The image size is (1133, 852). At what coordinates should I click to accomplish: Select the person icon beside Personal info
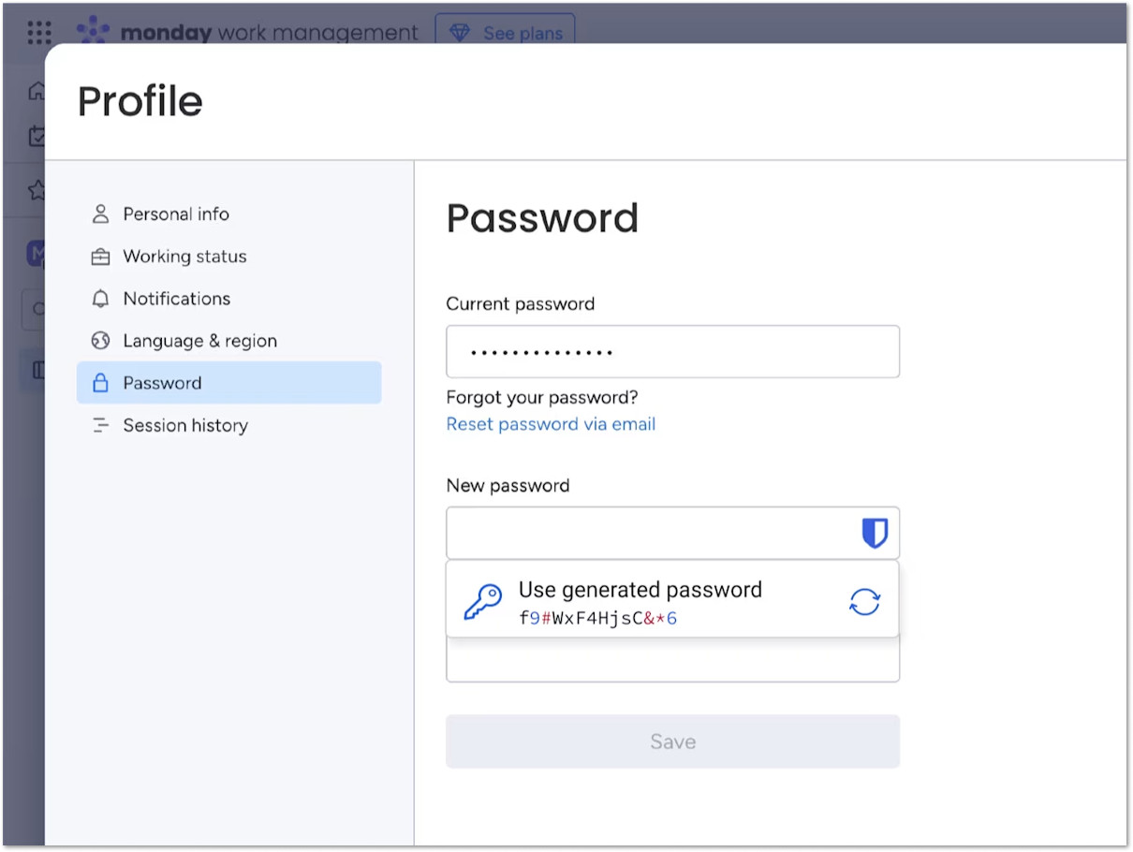102,213
